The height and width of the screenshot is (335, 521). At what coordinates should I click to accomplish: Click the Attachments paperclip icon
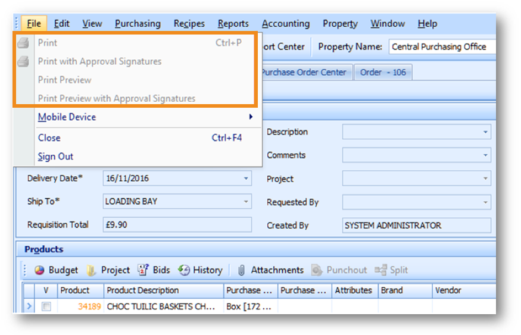click(x=242, y=270)
